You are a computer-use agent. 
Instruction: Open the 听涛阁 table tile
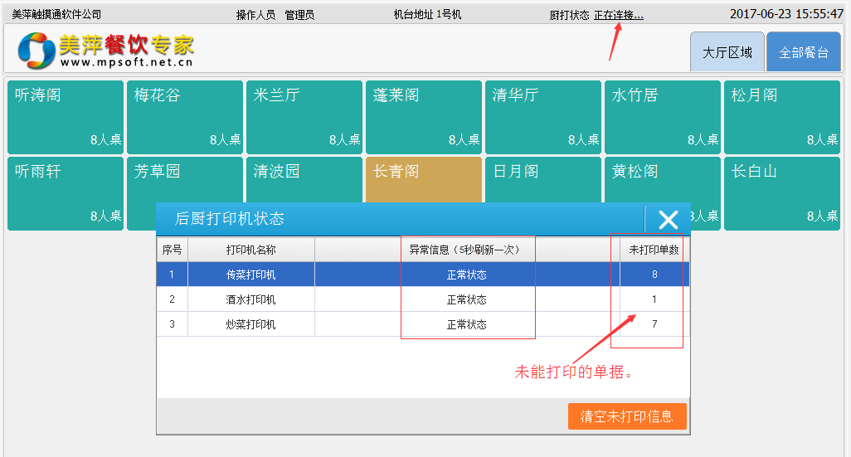pos(65,117)
